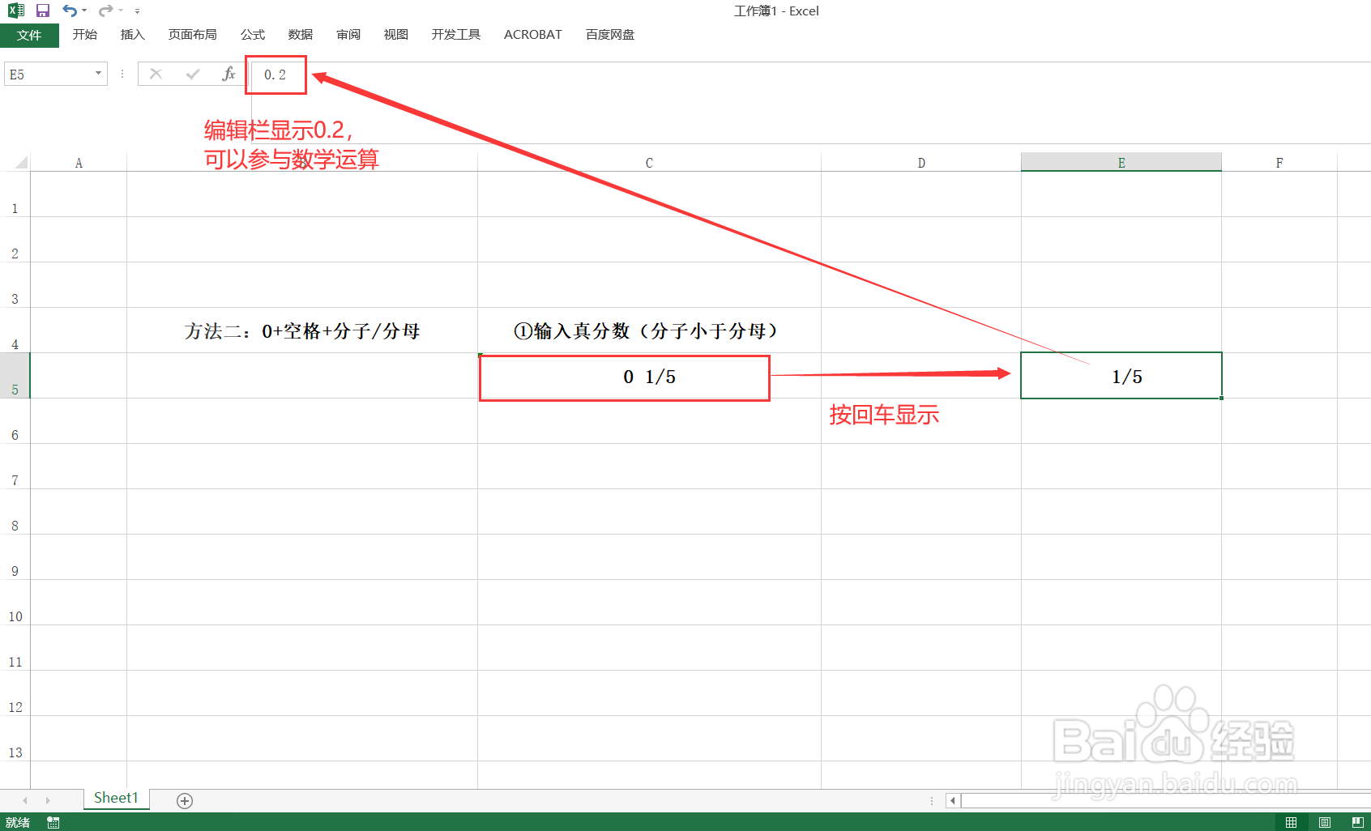
Task: Click the Enter checkmark formula bar icon
Action: [193, 75]
